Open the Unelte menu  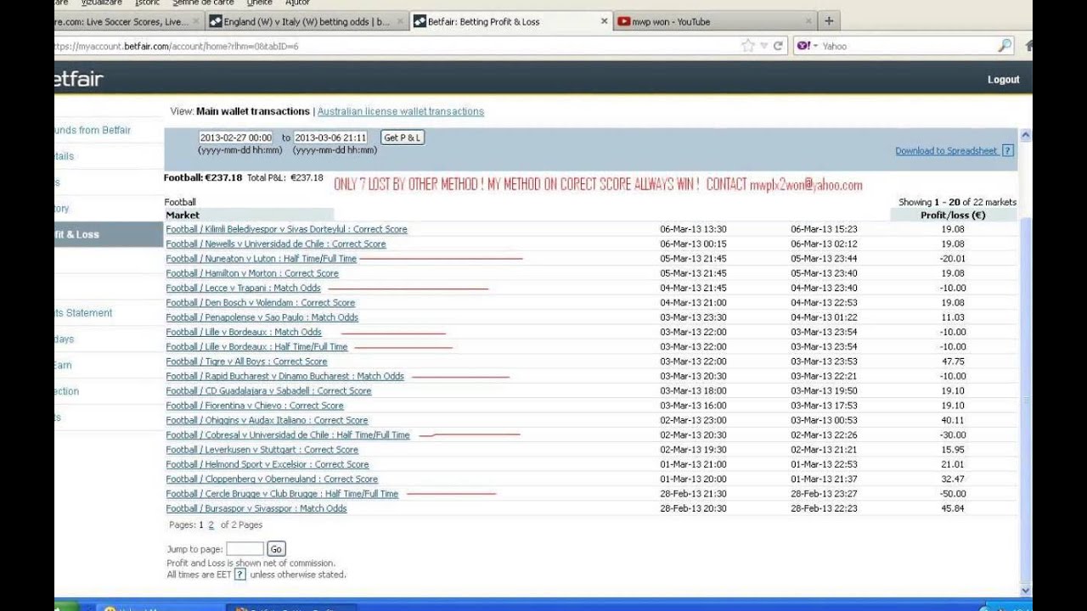point(259,3)
